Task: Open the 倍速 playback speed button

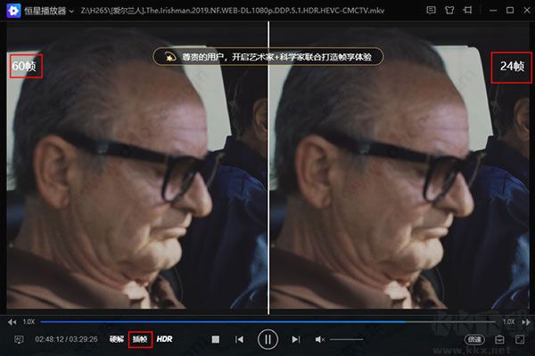Action: pos(474,339)
